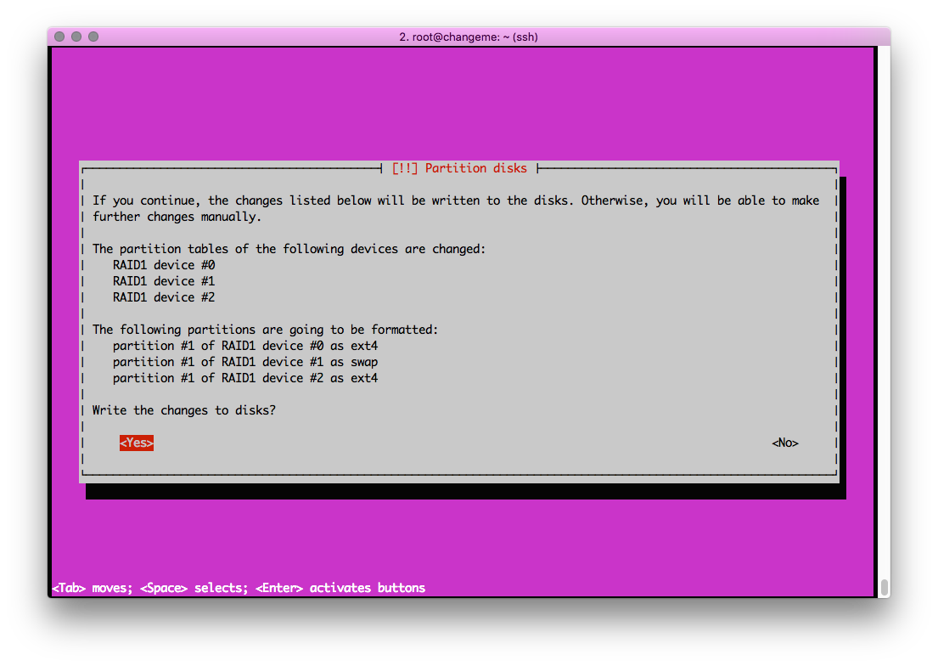Minimize the terminal window
This screenshot has width=938, height=666.
click(x=76, y=37)
